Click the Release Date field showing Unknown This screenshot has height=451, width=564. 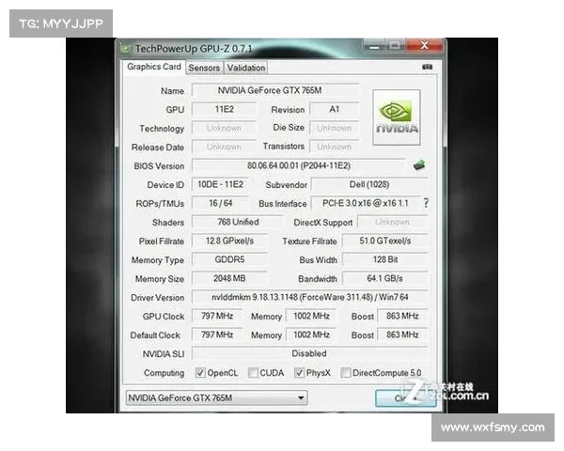click(224, 147)
